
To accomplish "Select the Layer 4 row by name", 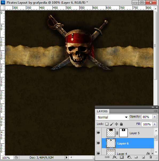I will [x=122, y=154].
